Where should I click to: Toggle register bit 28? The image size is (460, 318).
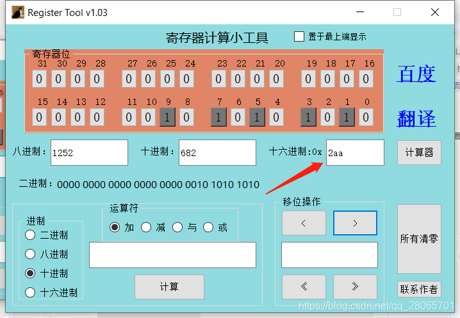click(x=97, y=79)
